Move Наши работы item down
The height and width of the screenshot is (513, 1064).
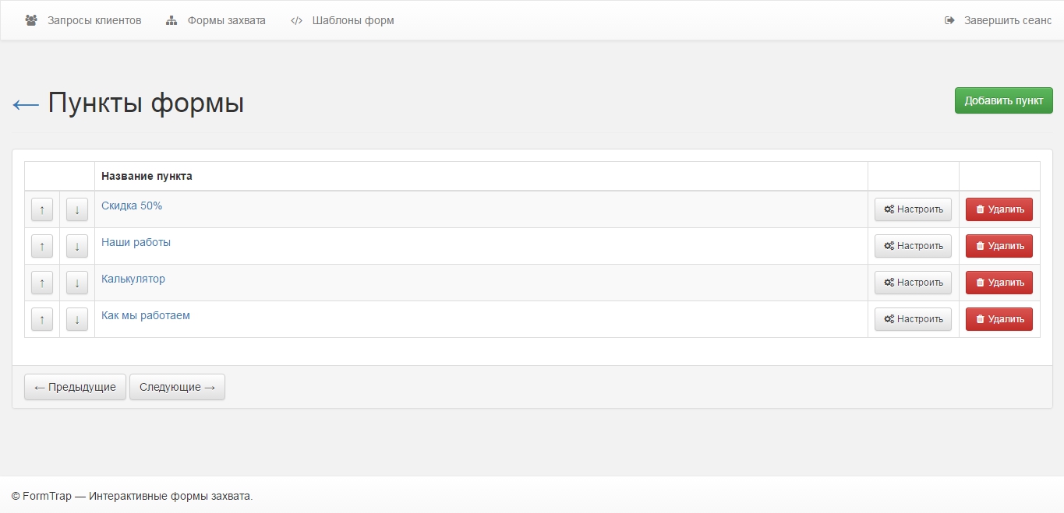point(77,246)
